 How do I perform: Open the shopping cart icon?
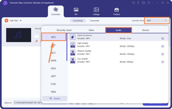[x=134, y=3]
